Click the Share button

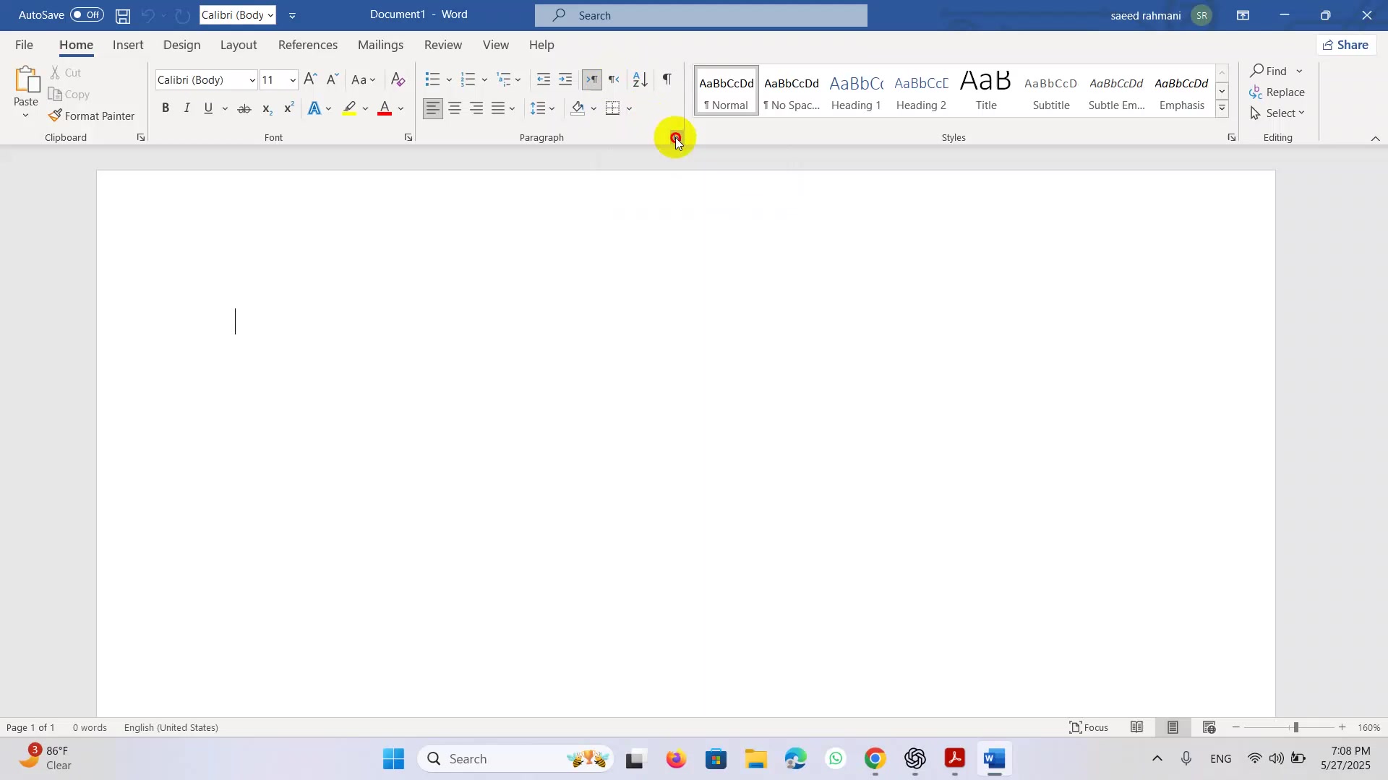pos(1346,45)
